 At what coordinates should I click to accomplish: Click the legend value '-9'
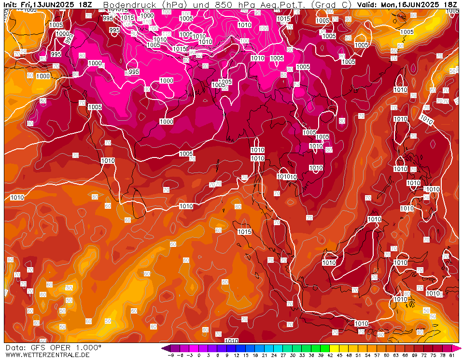coord(170,355)
